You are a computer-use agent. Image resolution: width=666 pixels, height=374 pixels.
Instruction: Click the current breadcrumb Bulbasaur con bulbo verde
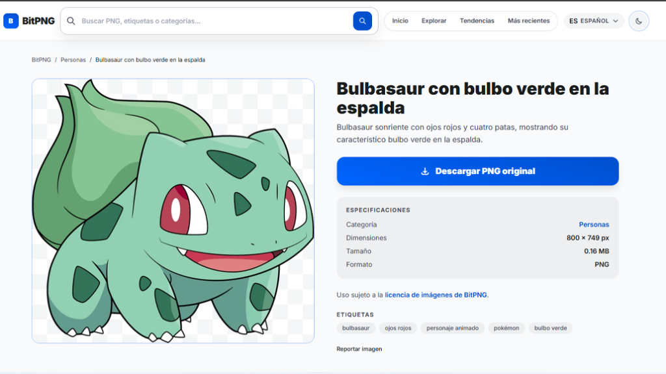coord(150,60)
